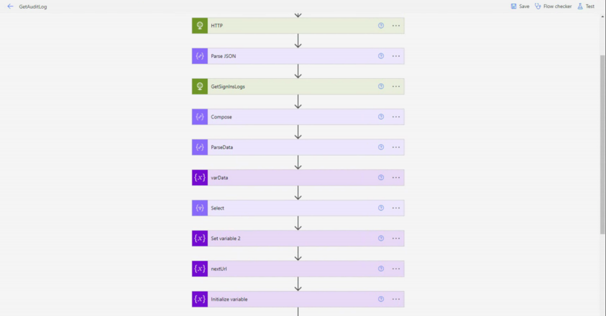Image resolution: width=606 pixels, height=316 pixels.
Task: Click the varData variable icon
Action: click(200, 178)
